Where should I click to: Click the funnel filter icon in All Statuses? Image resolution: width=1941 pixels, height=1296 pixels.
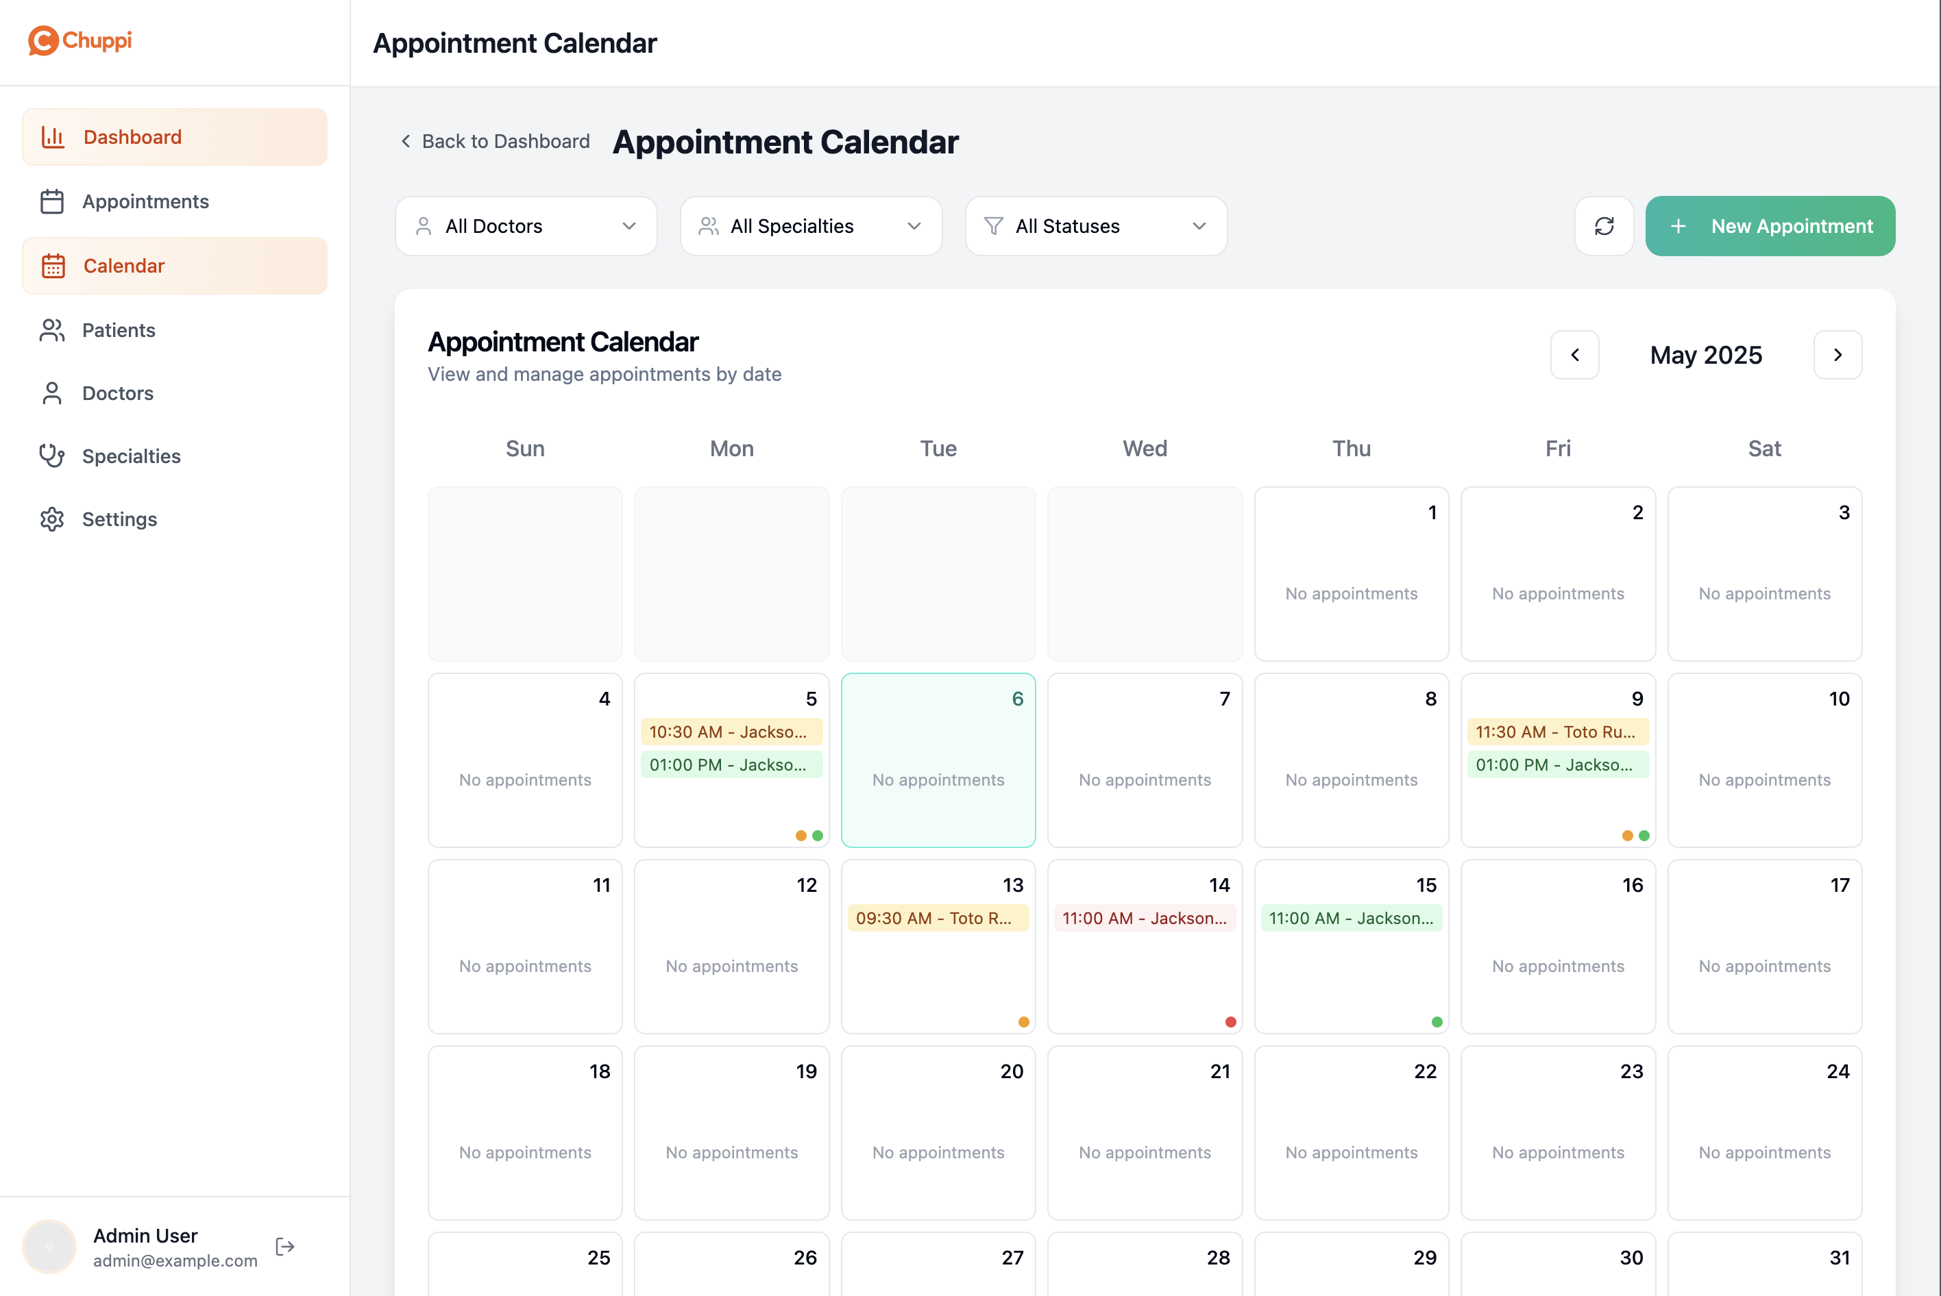[x=993, y=225]
